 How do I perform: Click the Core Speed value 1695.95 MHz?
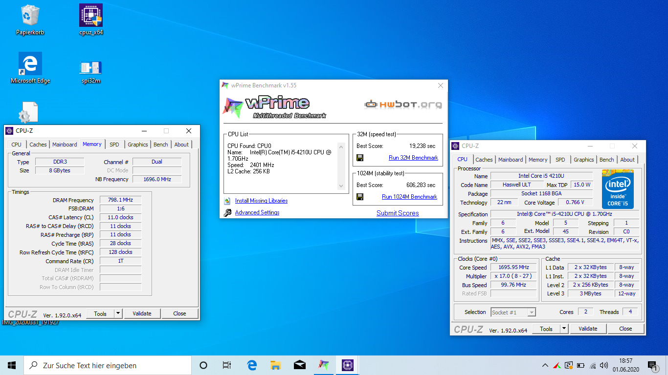coord(514,267)
